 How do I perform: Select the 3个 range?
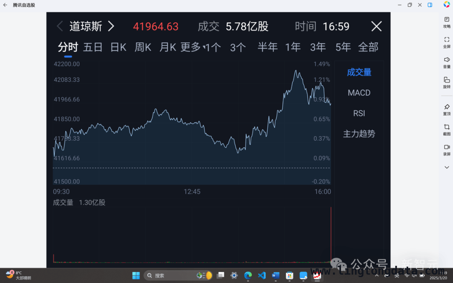(x=238, y=47)
